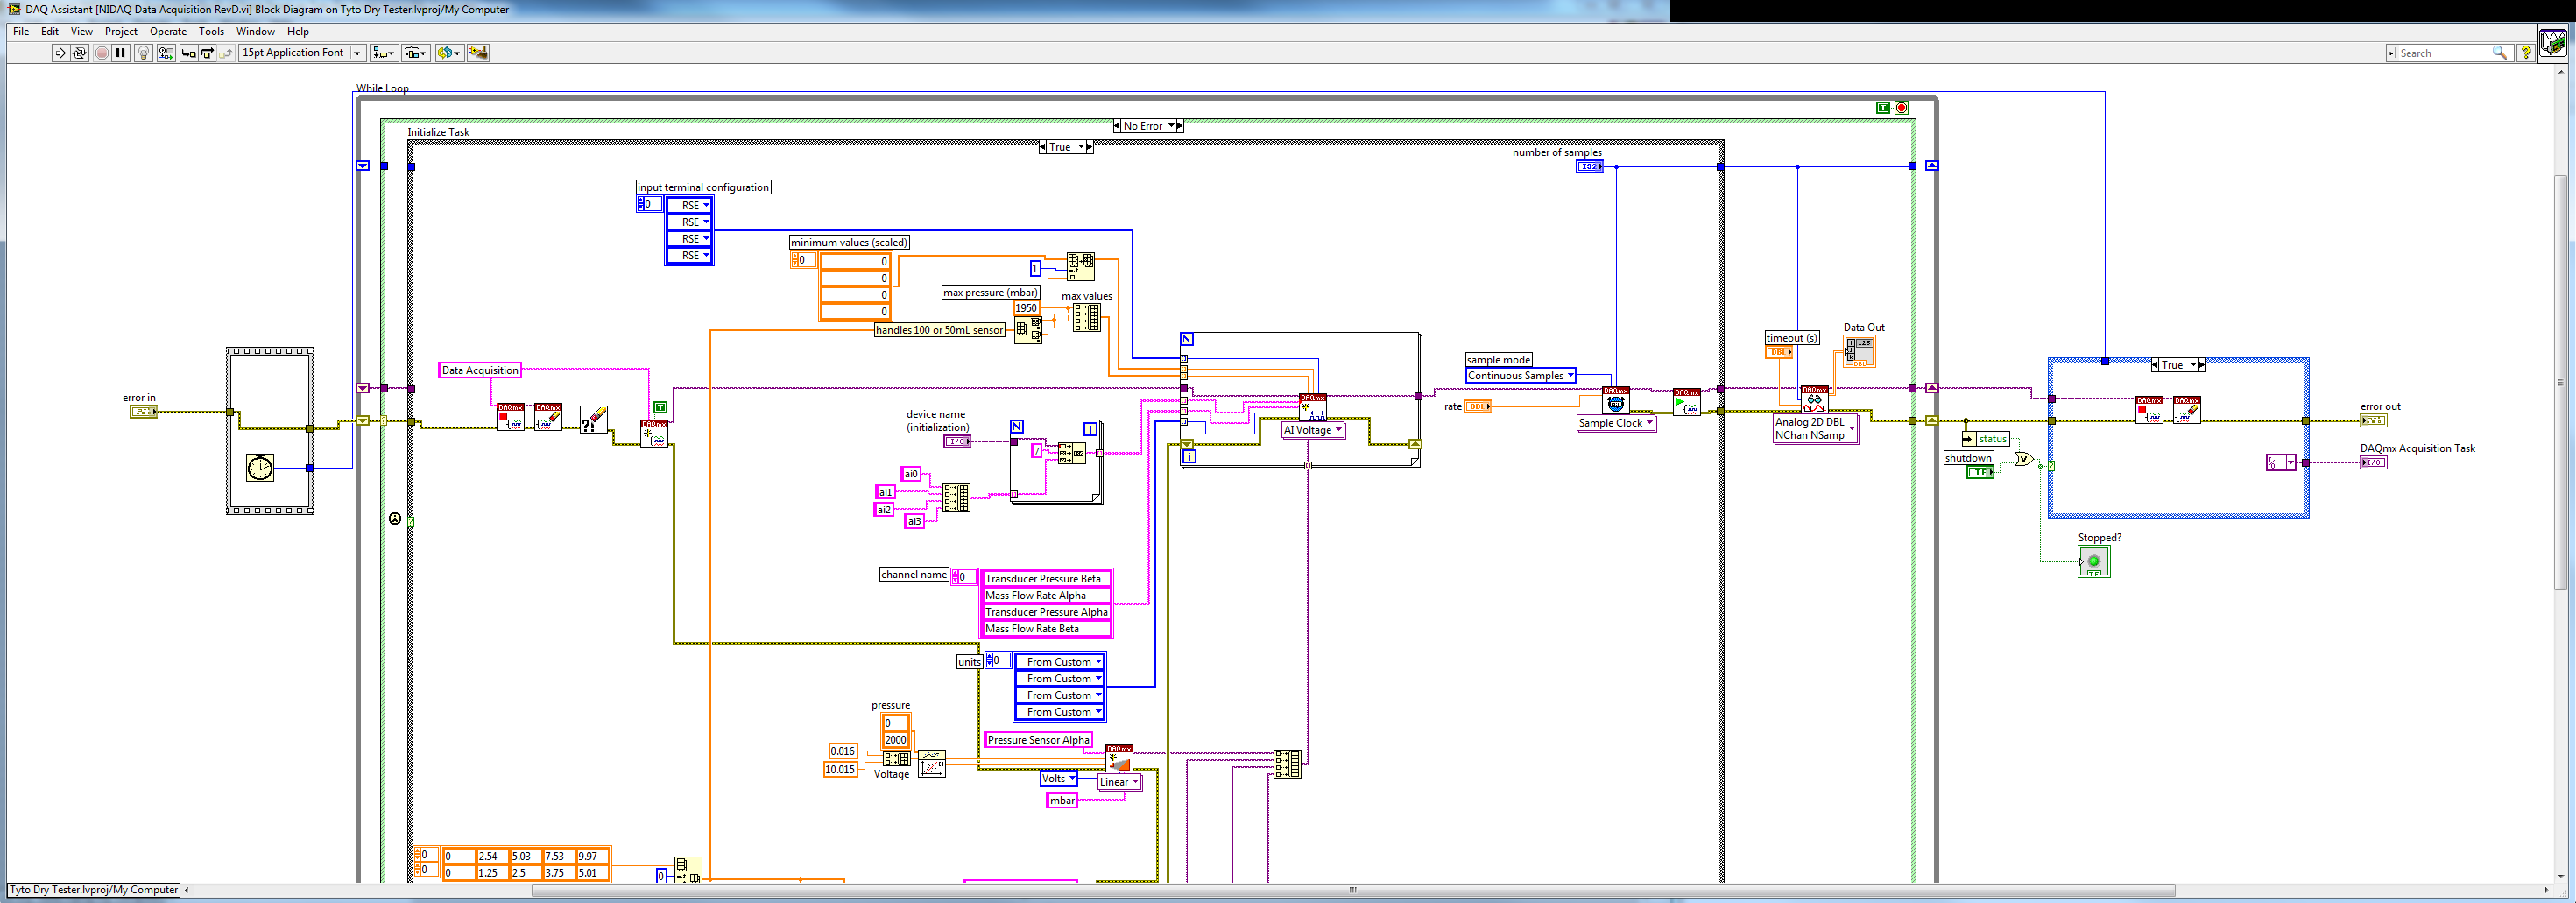Click the Step Over button
Viewport: 2576px width, 903px height.
coord(207,53)
